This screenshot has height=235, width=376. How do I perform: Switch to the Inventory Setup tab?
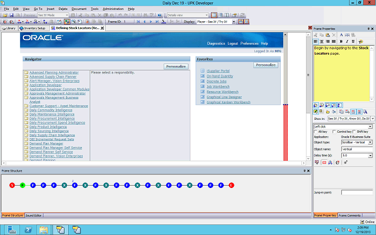(33, 28)
